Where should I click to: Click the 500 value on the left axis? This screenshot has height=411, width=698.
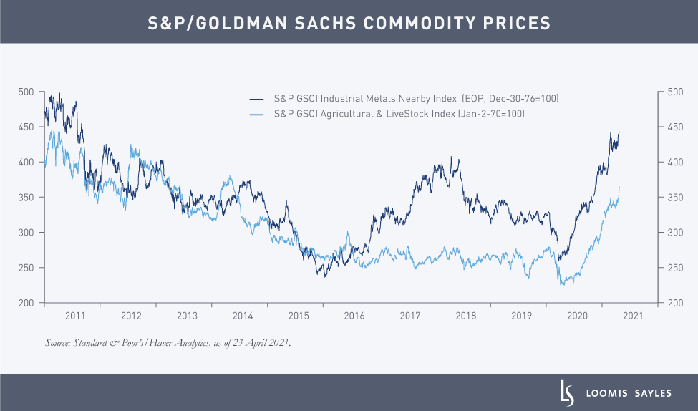click(26, 92)
